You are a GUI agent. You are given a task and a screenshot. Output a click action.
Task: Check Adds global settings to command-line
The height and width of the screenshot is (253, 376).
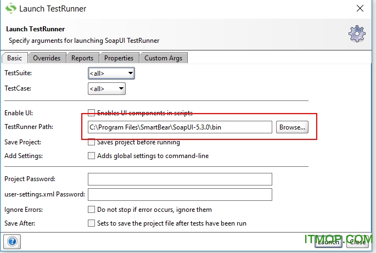coord(91,156)
